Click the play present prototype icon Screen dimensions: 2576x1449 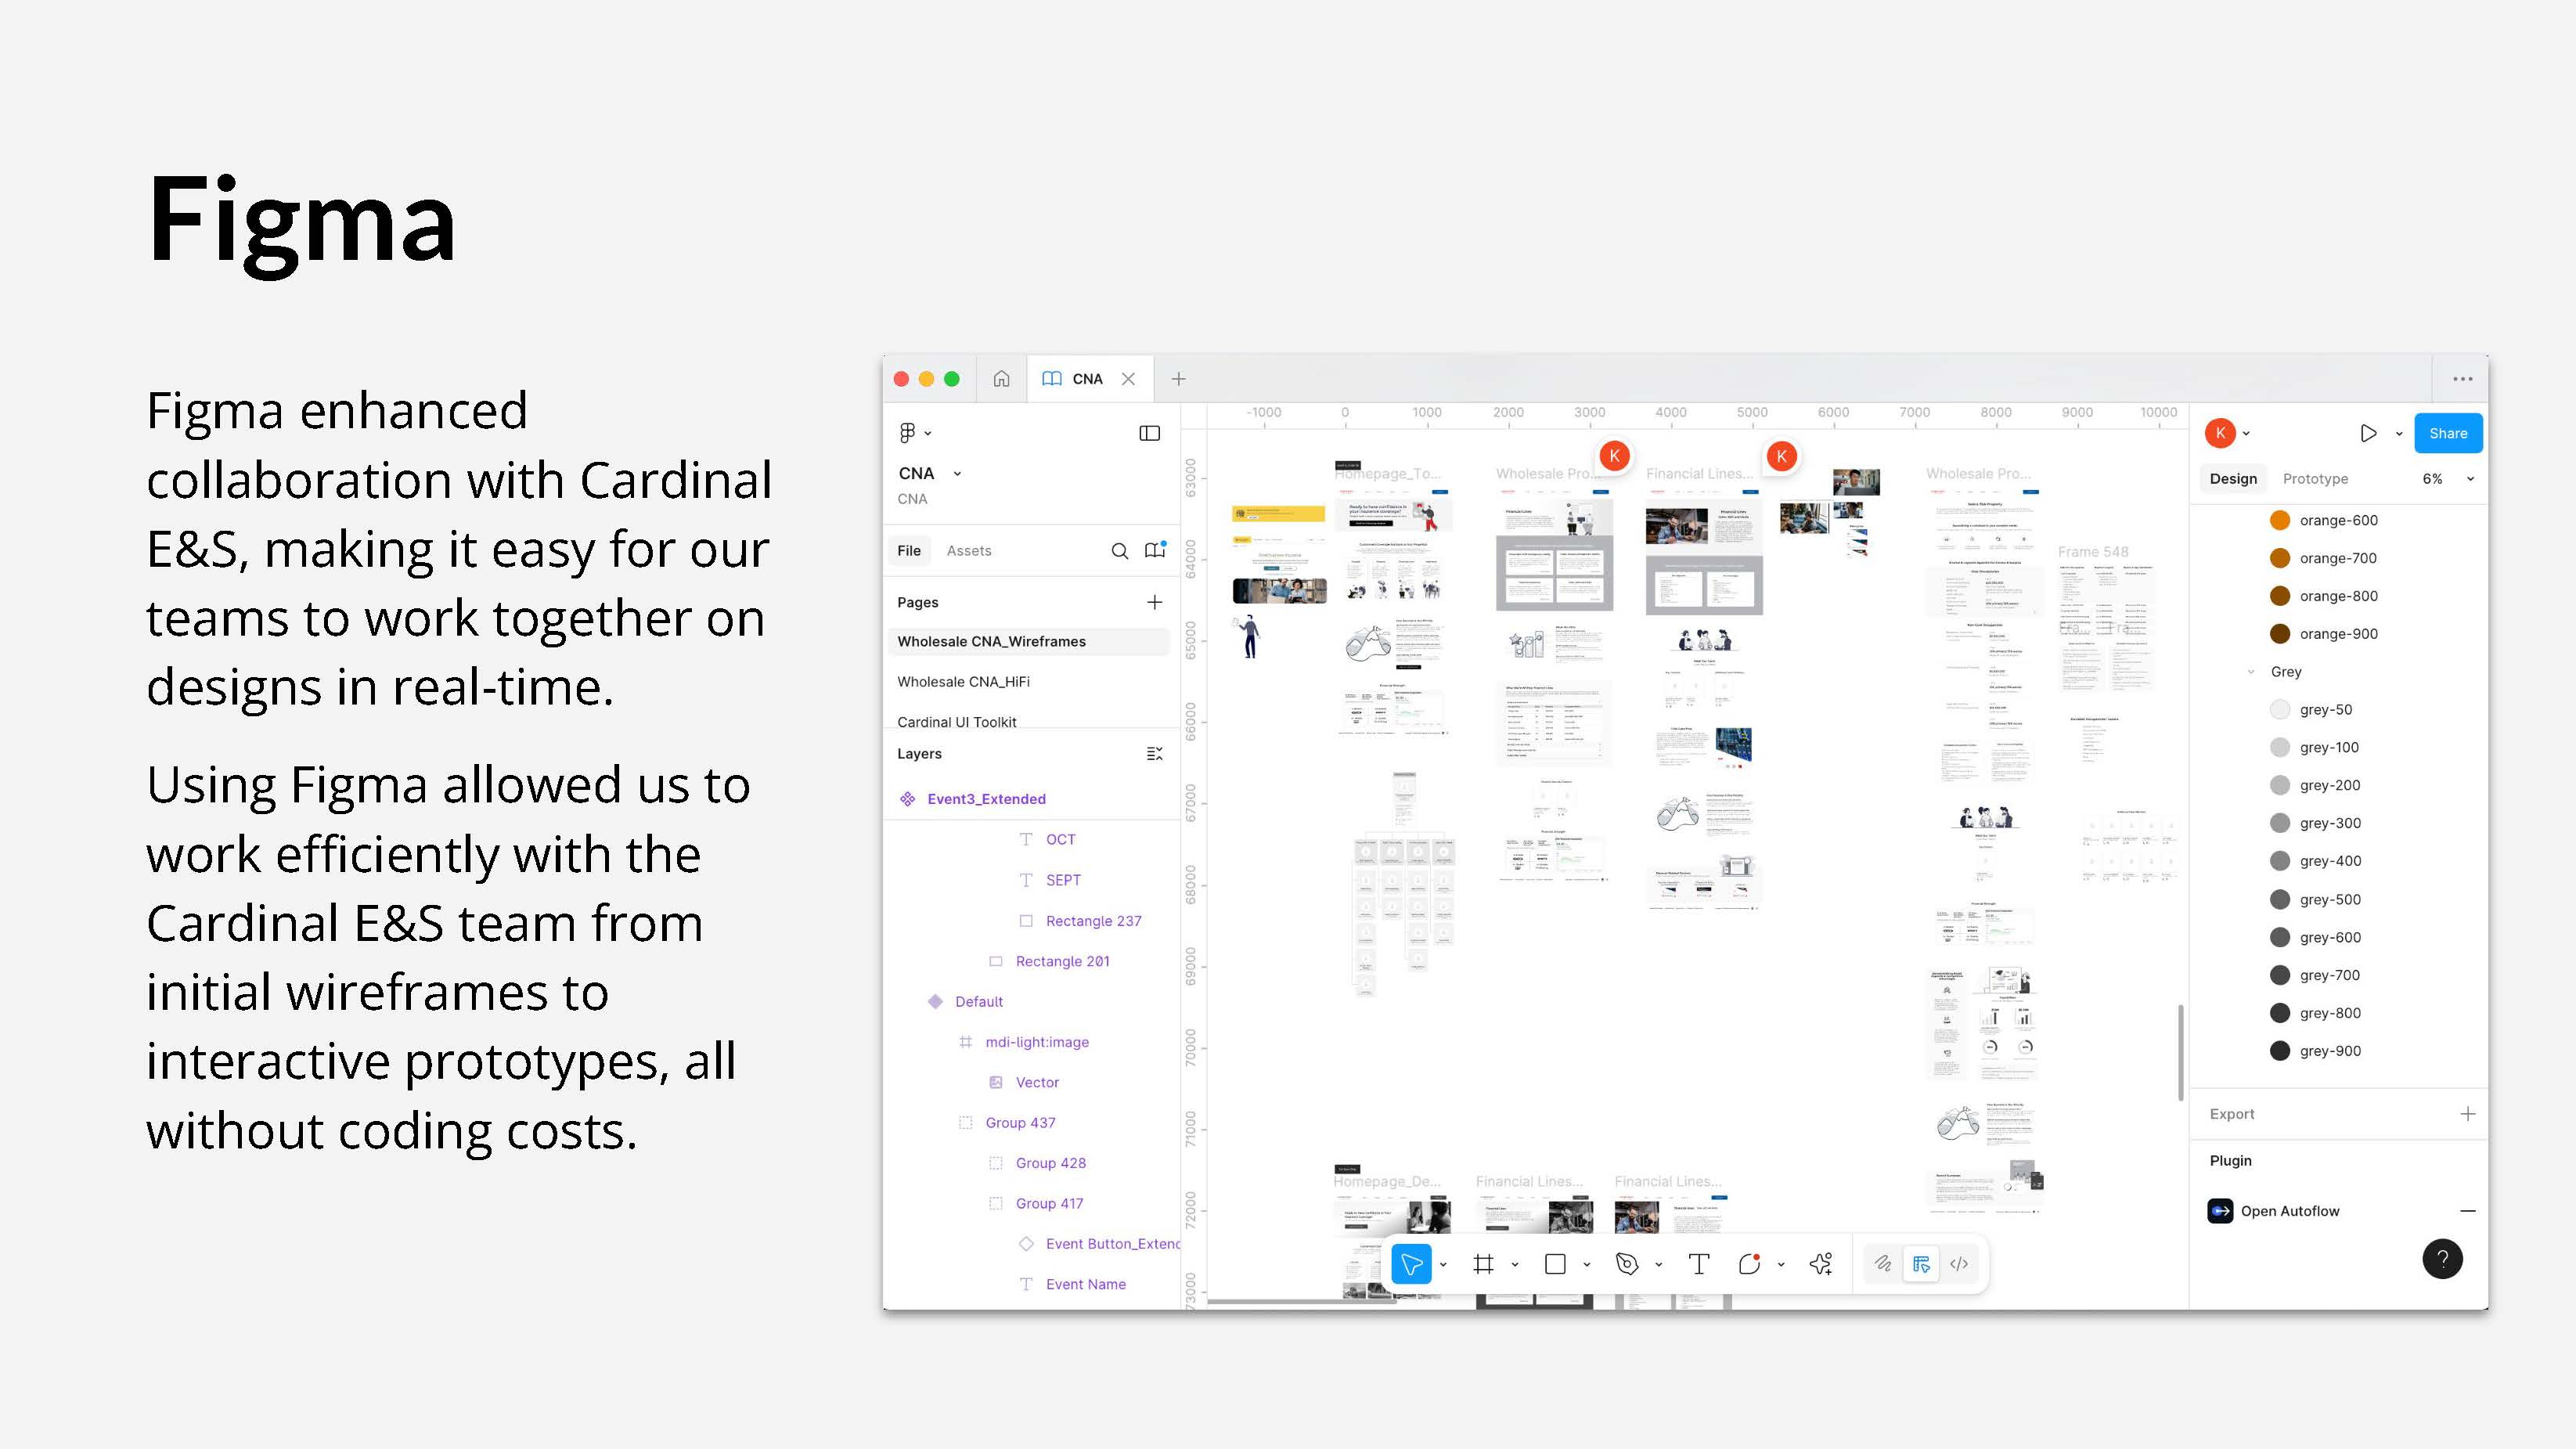coord(2368,433)
